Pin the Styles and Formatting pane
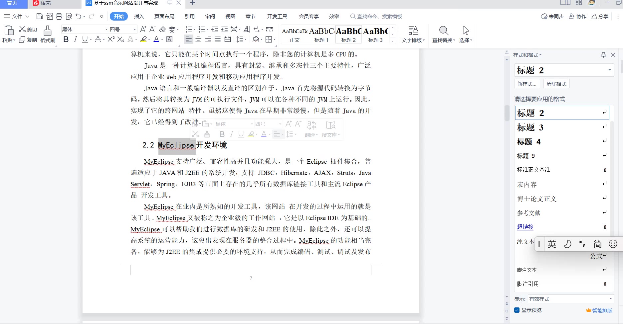This screenshot has width=623, height=324. point(603,55)
